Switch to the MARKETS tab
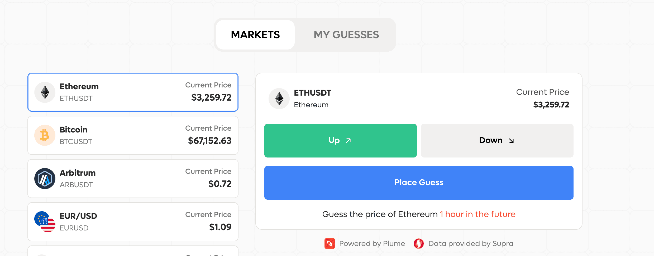Screen dimensions: 654x256 point(255,35)
